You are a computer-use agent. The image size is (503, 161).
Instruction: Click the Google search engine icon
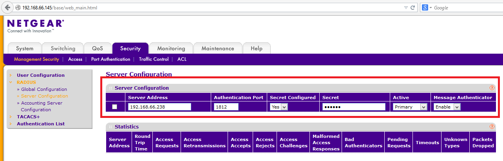(425, 8)
